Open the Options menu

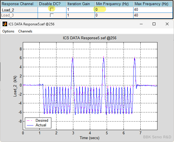pos(8,31)
